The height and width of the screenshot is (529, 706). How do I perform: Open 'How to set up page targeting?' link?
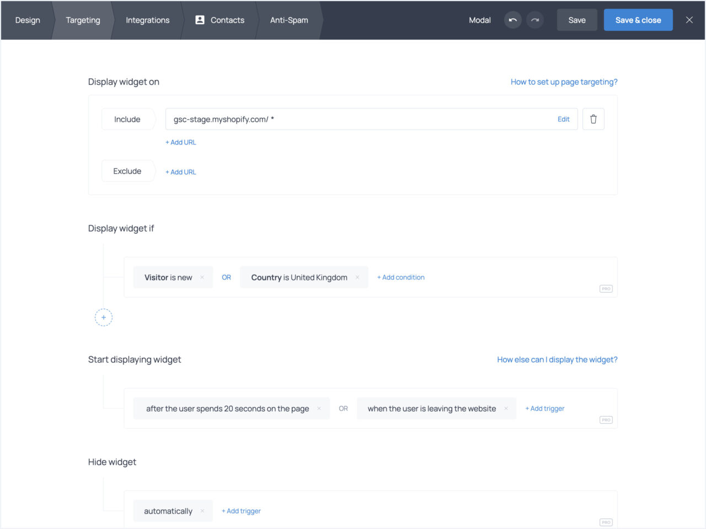[x=564, y=82]
